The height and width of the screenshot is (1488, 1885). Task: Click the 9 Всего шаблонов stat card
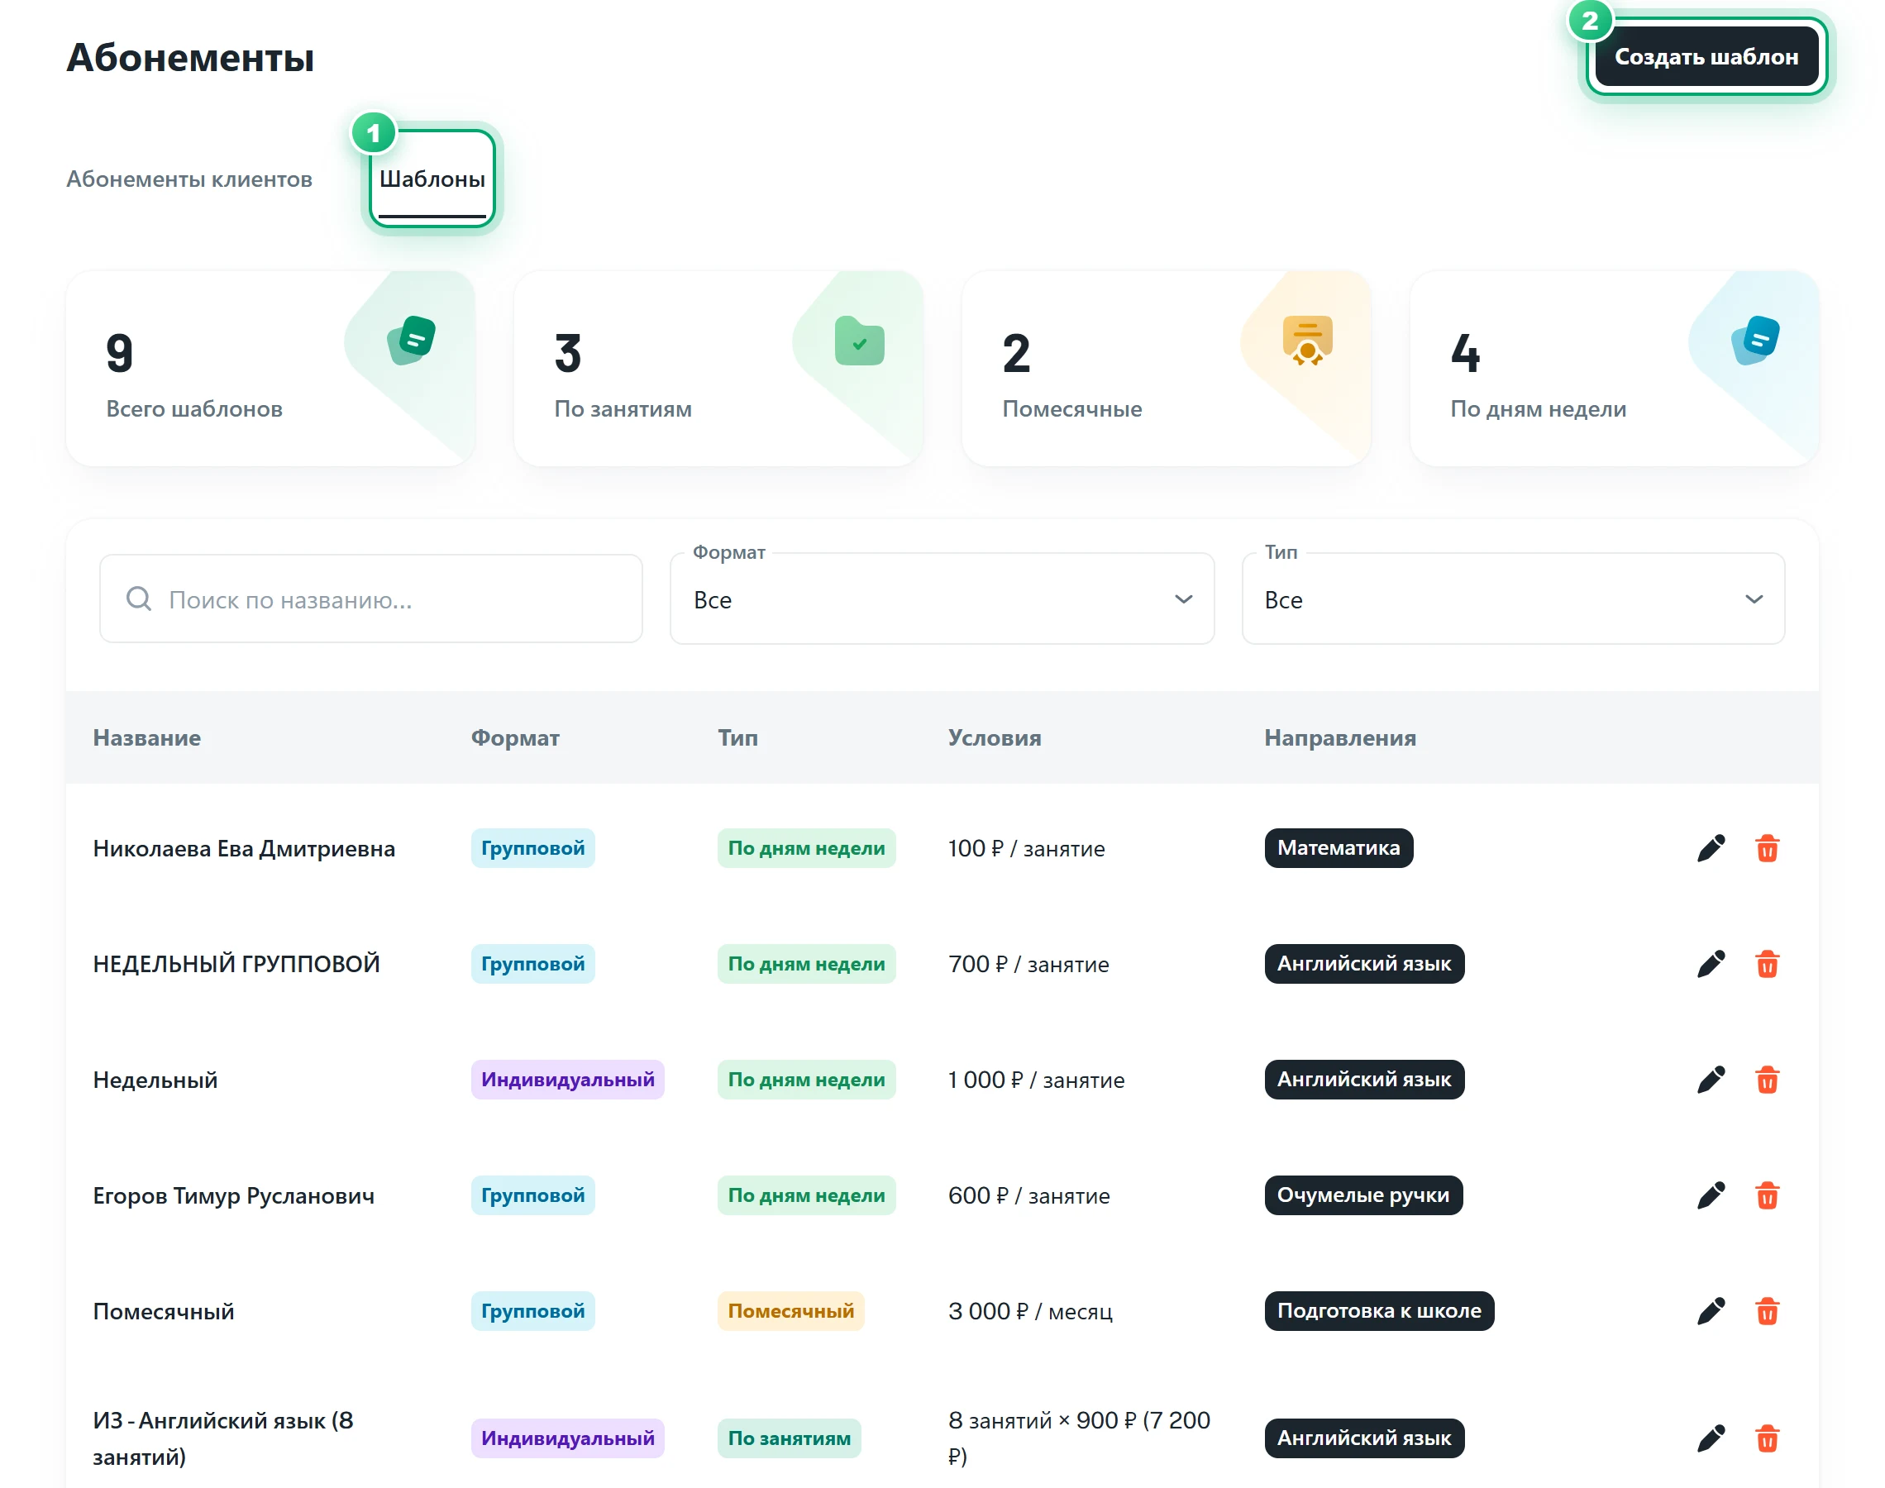pos(271,369)
